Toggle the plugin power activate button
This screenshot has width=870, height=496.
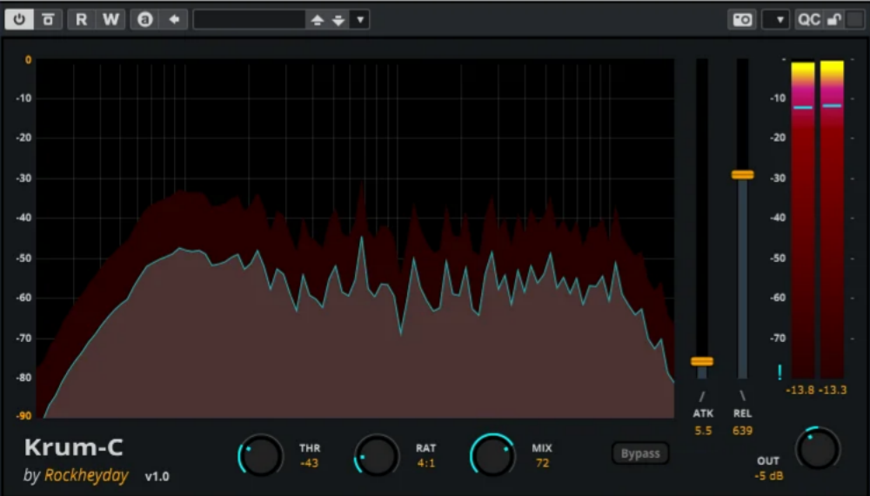19,19
